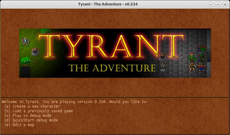The height and width of the screenshot is (135, 230).
Task: Click the barbarian sprite with sword
Action: click(192, 67)
